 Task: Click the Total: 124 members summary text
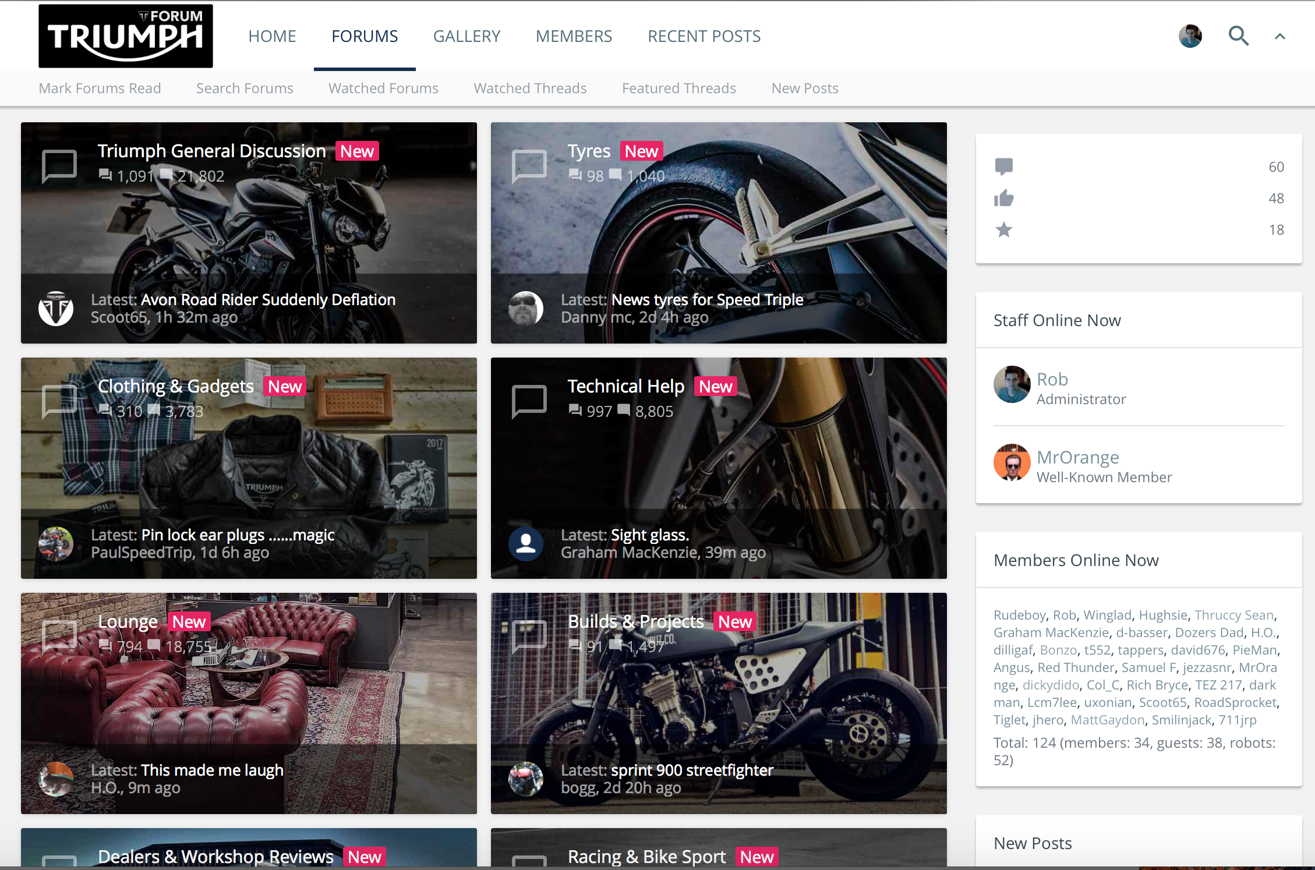pos(1134,751)
